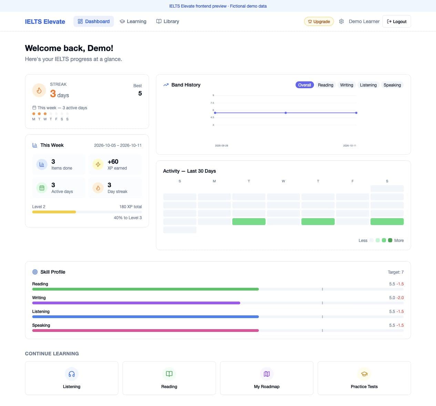Screen dimensions: 436x406
Task: Click the middle band history data point
Action: coord(286,113)
